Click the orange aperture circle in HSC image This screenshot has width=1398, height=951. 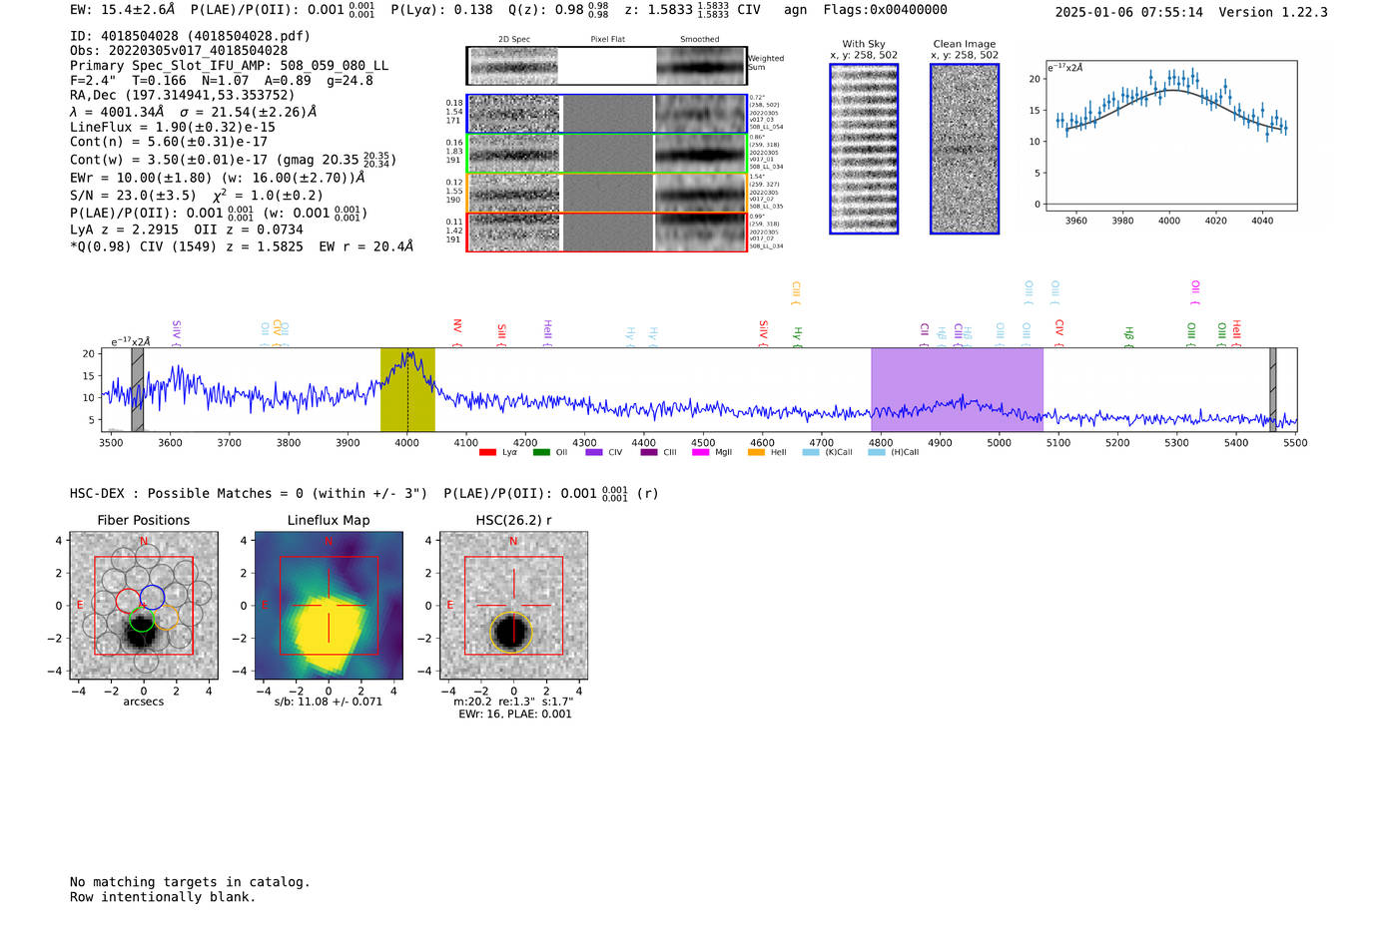(x=511, y=633)
